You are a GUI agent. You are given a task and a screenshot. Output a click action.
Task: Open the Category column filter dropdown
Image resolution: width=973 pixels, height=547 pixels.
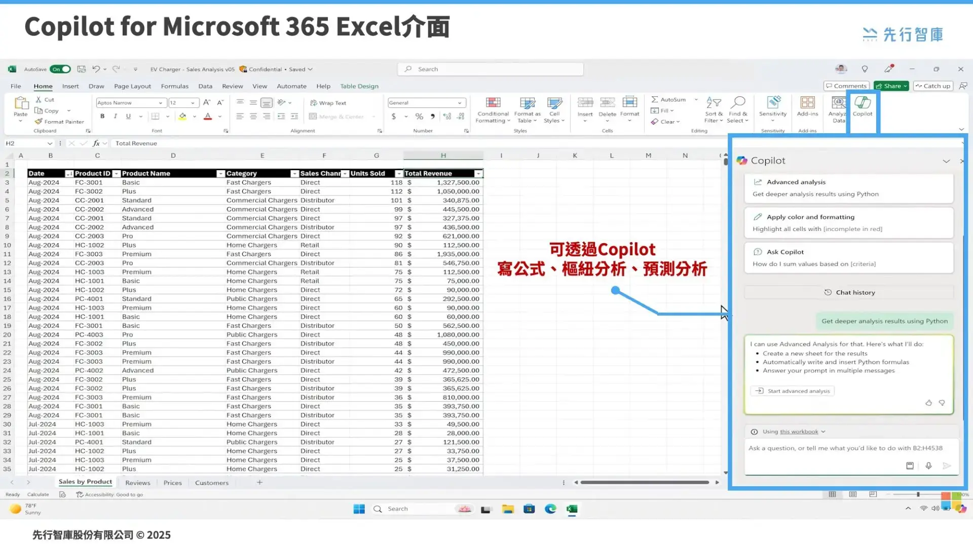[294, 174]
